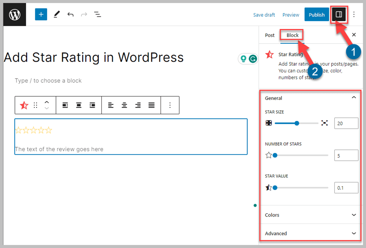The width and height of the screenshot is (366, 248).
Task: Open the block inserter
Action: pyautogui.click(x=41, y=14)
